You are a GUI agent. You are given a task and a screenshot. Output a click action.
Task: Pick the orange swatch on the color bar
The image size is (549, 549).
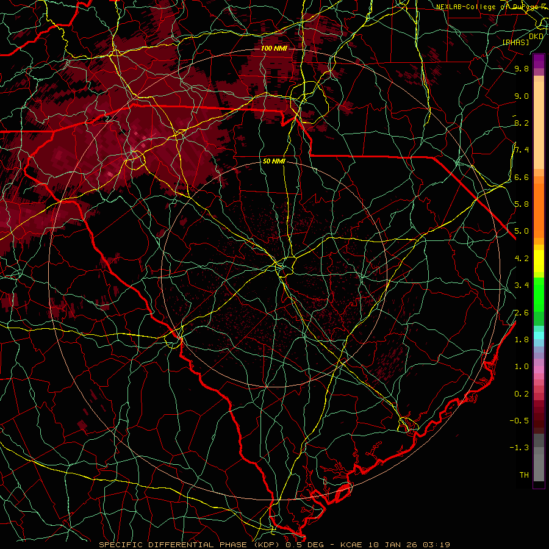(x=539, y=210)
